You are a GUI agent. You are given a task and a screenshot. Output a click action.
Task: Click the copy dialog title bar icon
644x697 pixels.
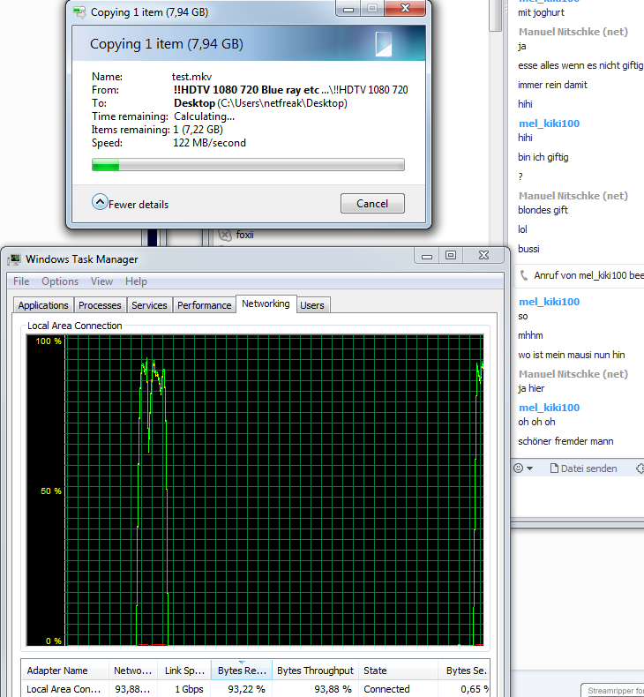pyautogui.click(x=79, y=12)
